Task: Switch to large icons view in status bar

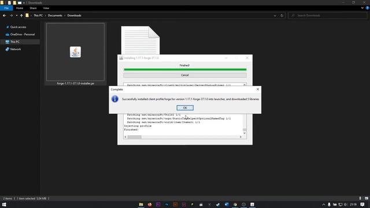Action: (367, 198)
